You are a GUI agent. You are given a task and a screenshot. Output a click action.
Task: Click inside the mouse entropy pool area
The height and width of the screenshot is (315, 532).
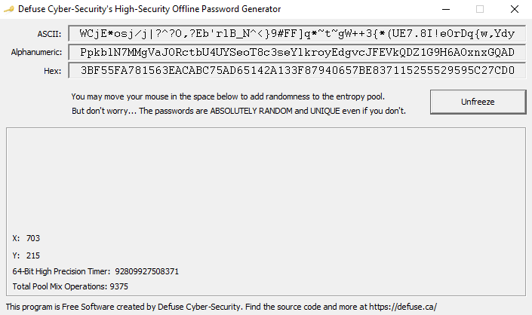click(x=266, y=179)
